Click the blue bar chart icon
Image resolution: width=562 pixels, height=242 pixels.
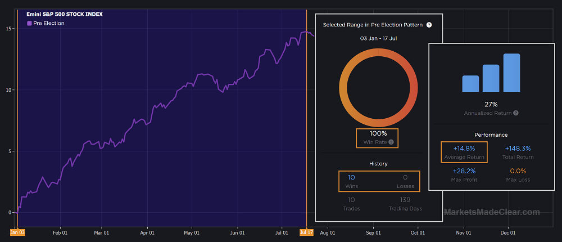pyautogui.click(x=491, y=73)
